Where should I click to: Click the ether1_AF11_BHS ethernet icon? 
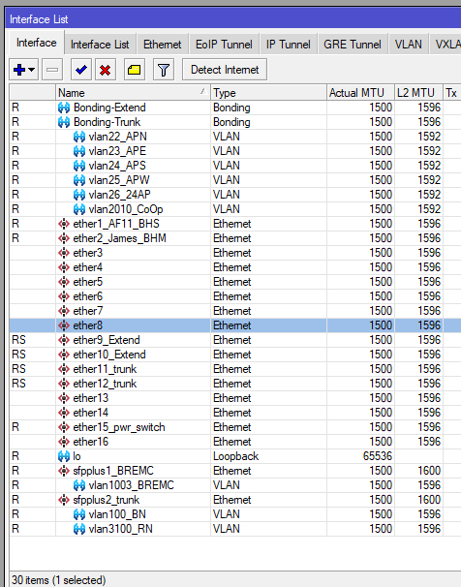64,224
